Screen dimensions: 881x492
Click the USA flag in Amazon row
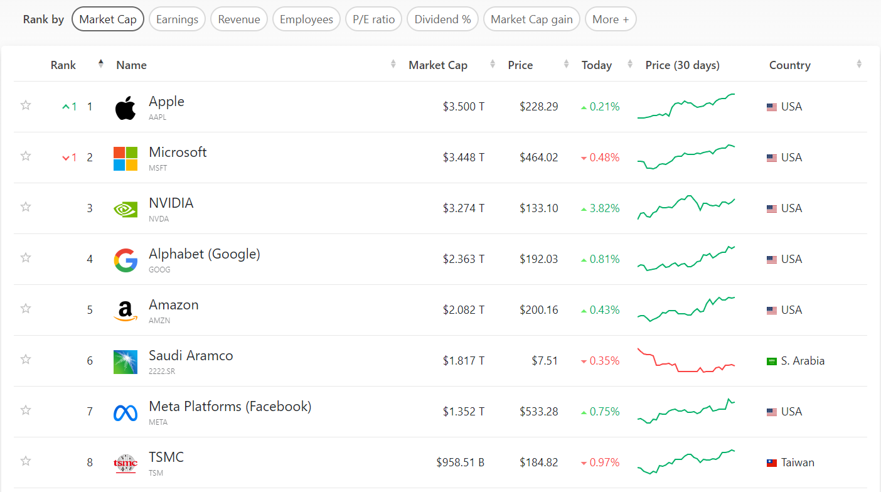(772, 311)
